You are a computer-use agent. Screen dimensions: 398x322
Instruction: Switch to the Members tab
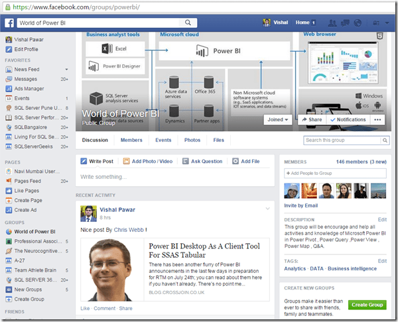pyautogui.click(x=131, y=140)
